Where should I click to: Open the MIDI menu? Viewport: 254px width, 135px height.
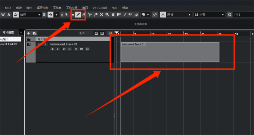(x=8, y=8)
